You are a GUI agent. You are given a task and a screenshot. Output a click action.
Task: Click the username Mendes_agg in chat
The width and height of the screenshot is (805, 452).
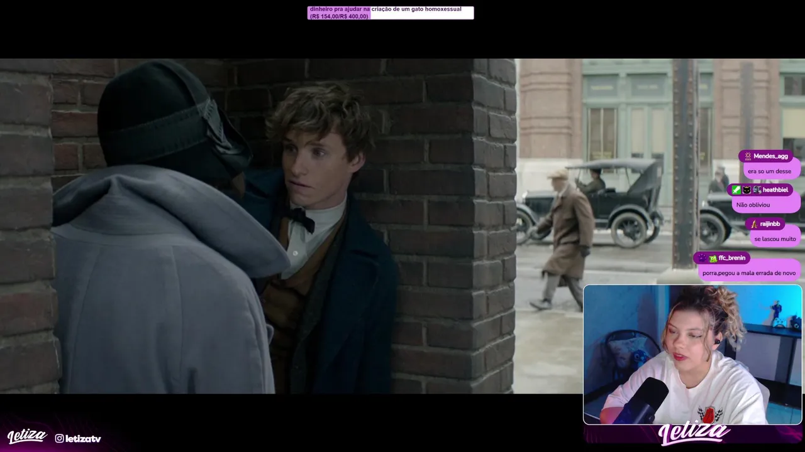point(770,156)
